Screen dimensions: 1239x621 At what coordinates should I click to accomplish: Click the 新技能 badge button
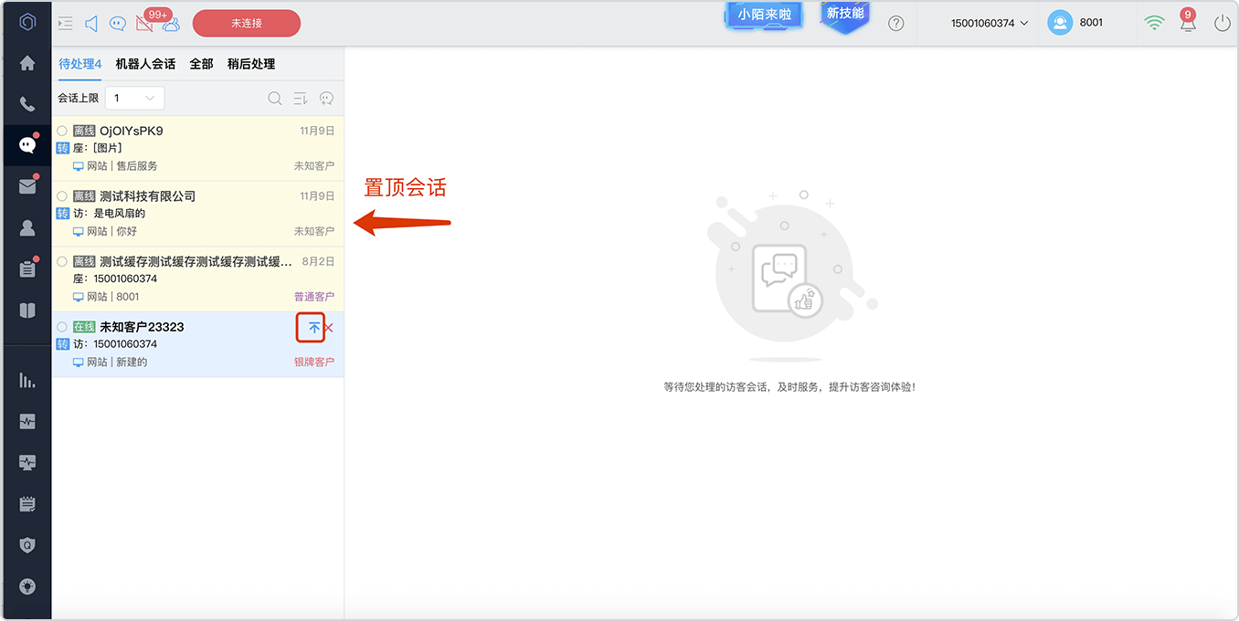pos(844,15)
